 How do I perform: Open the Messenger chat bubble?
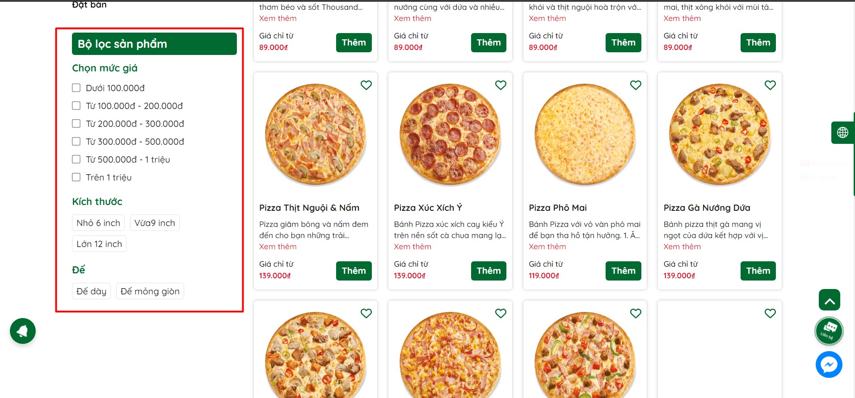[x=829, y=364]
